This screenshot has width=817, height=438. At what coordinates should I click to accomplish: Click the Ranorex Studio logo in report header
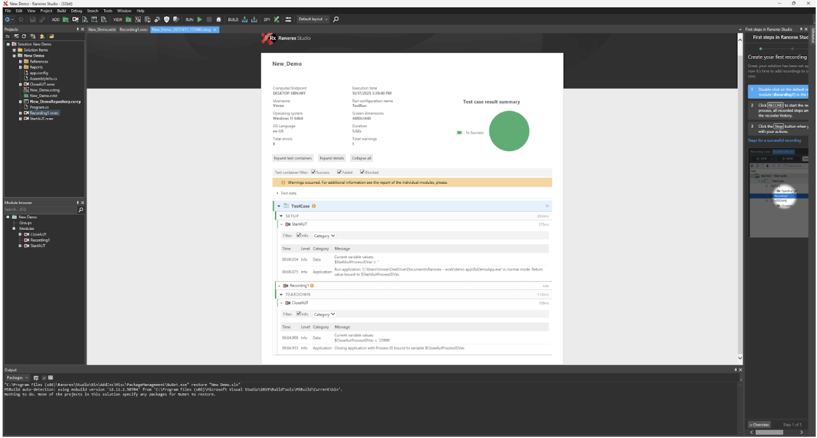pos(287,38)
